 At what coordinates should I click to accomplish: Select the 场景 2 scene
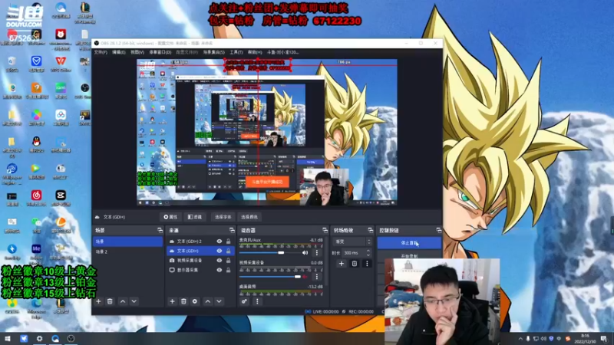pyautogui.click(x=127, y=251)
